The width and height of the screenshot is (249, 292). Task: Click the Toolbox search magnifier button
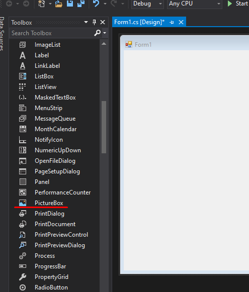pyautogui.click(x=97, y=33)
